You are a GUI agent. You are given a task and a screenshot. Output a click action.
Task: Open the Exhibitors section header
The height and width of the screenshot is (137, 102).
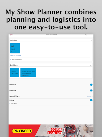[x=51, y=65]
